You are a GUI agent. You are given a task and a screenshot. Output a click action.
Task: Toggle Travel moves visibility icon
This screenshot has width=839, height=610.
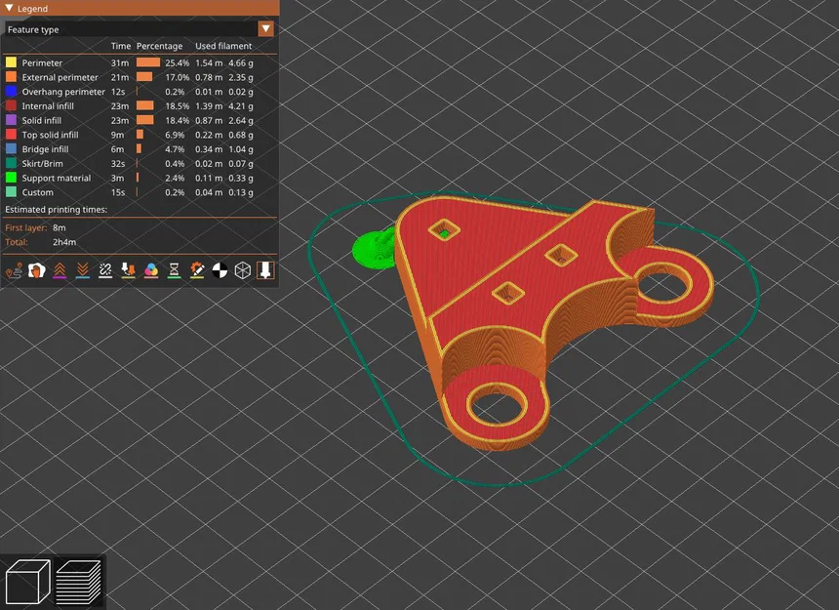click(14, 270)
